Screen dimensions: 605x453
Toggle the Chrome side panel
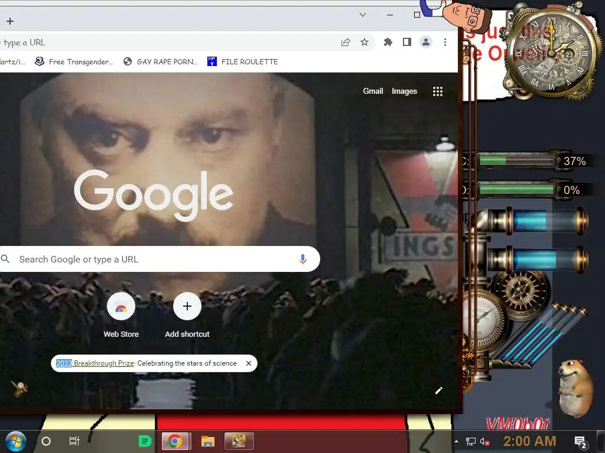tap(406, 42)
